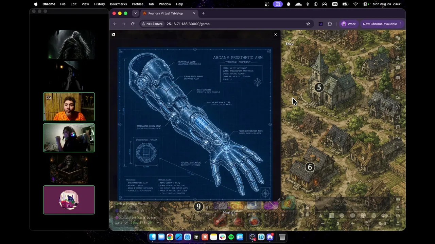Open the Playlists music-note sidebar tab

pos(398,117)
